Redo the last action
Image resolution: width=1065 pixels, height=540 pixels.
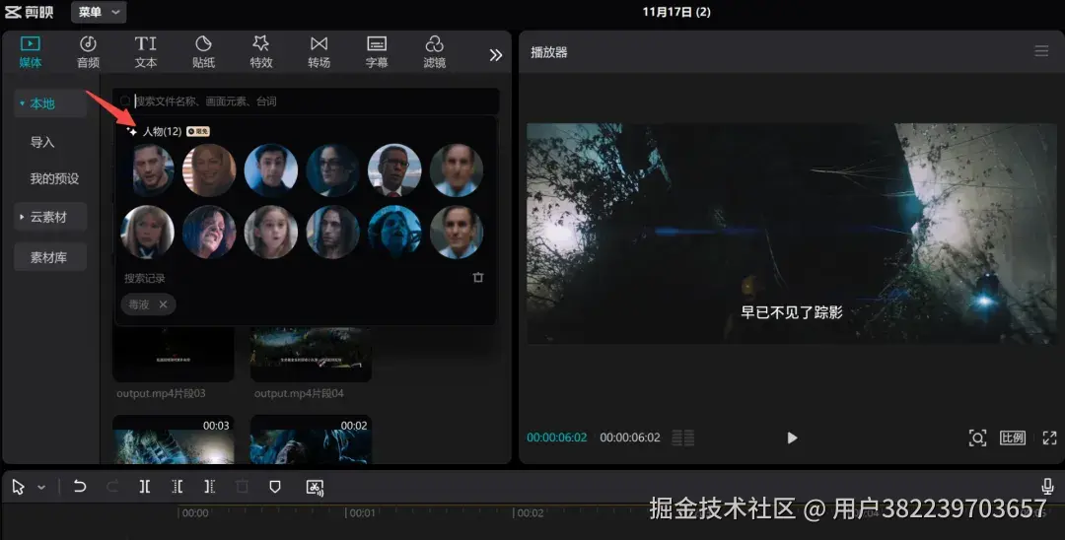pyautogui.click(x=112, y=487)
